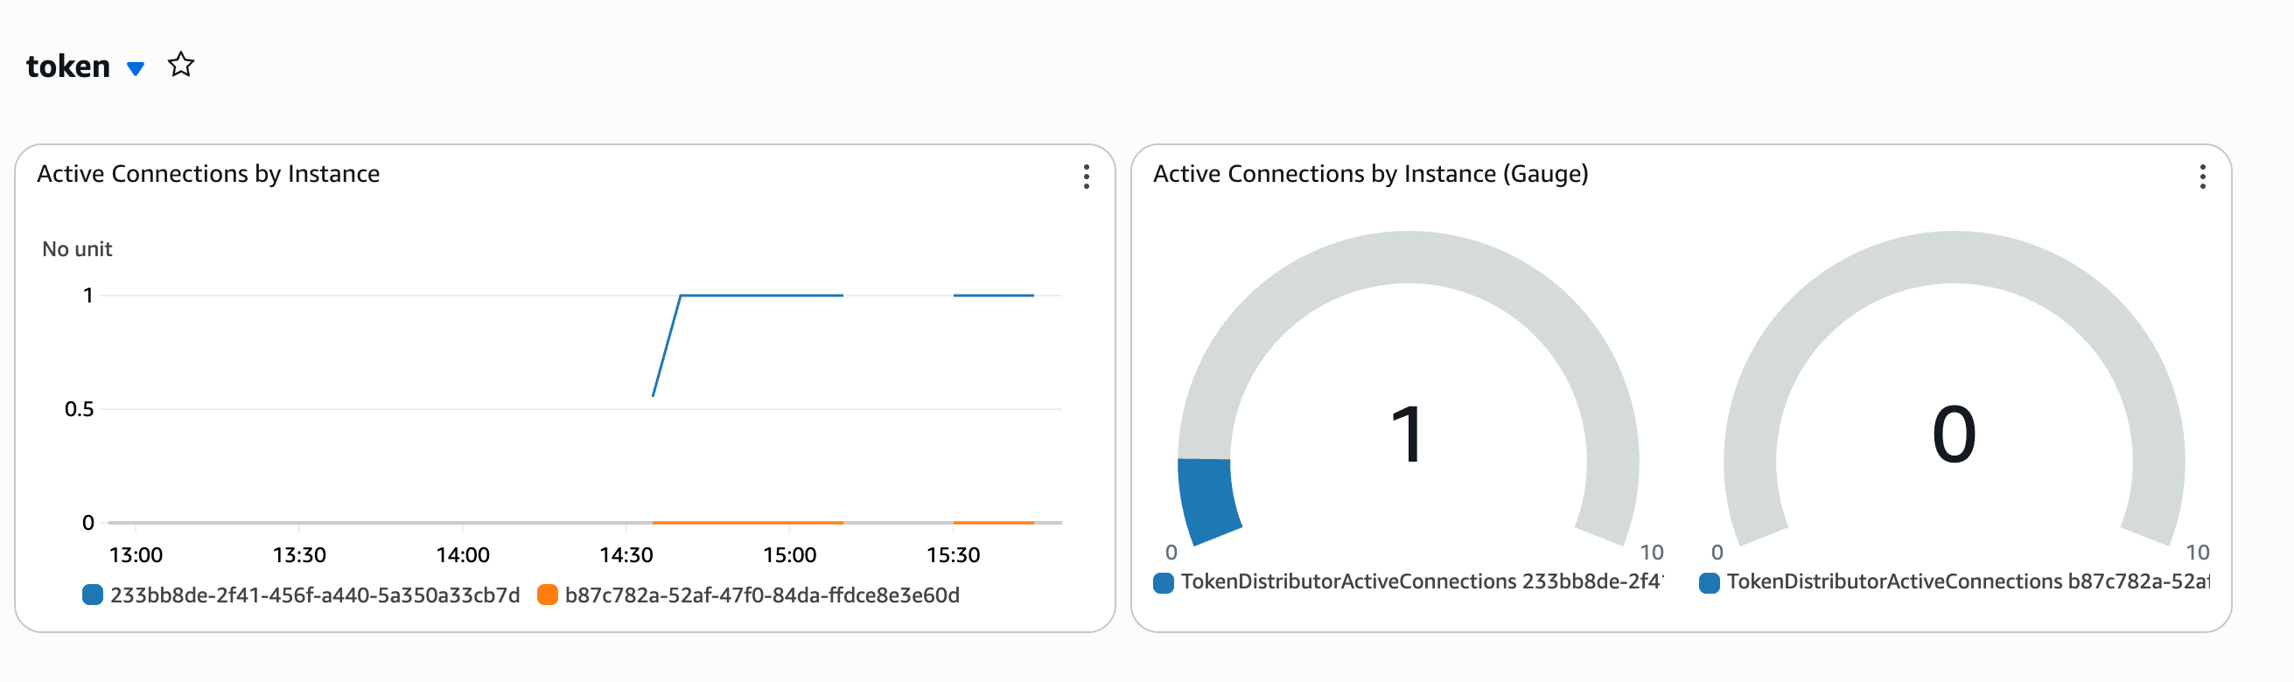
Task: Click the token dashboard title
Action: pyautogui.click(x=68, y=66)
